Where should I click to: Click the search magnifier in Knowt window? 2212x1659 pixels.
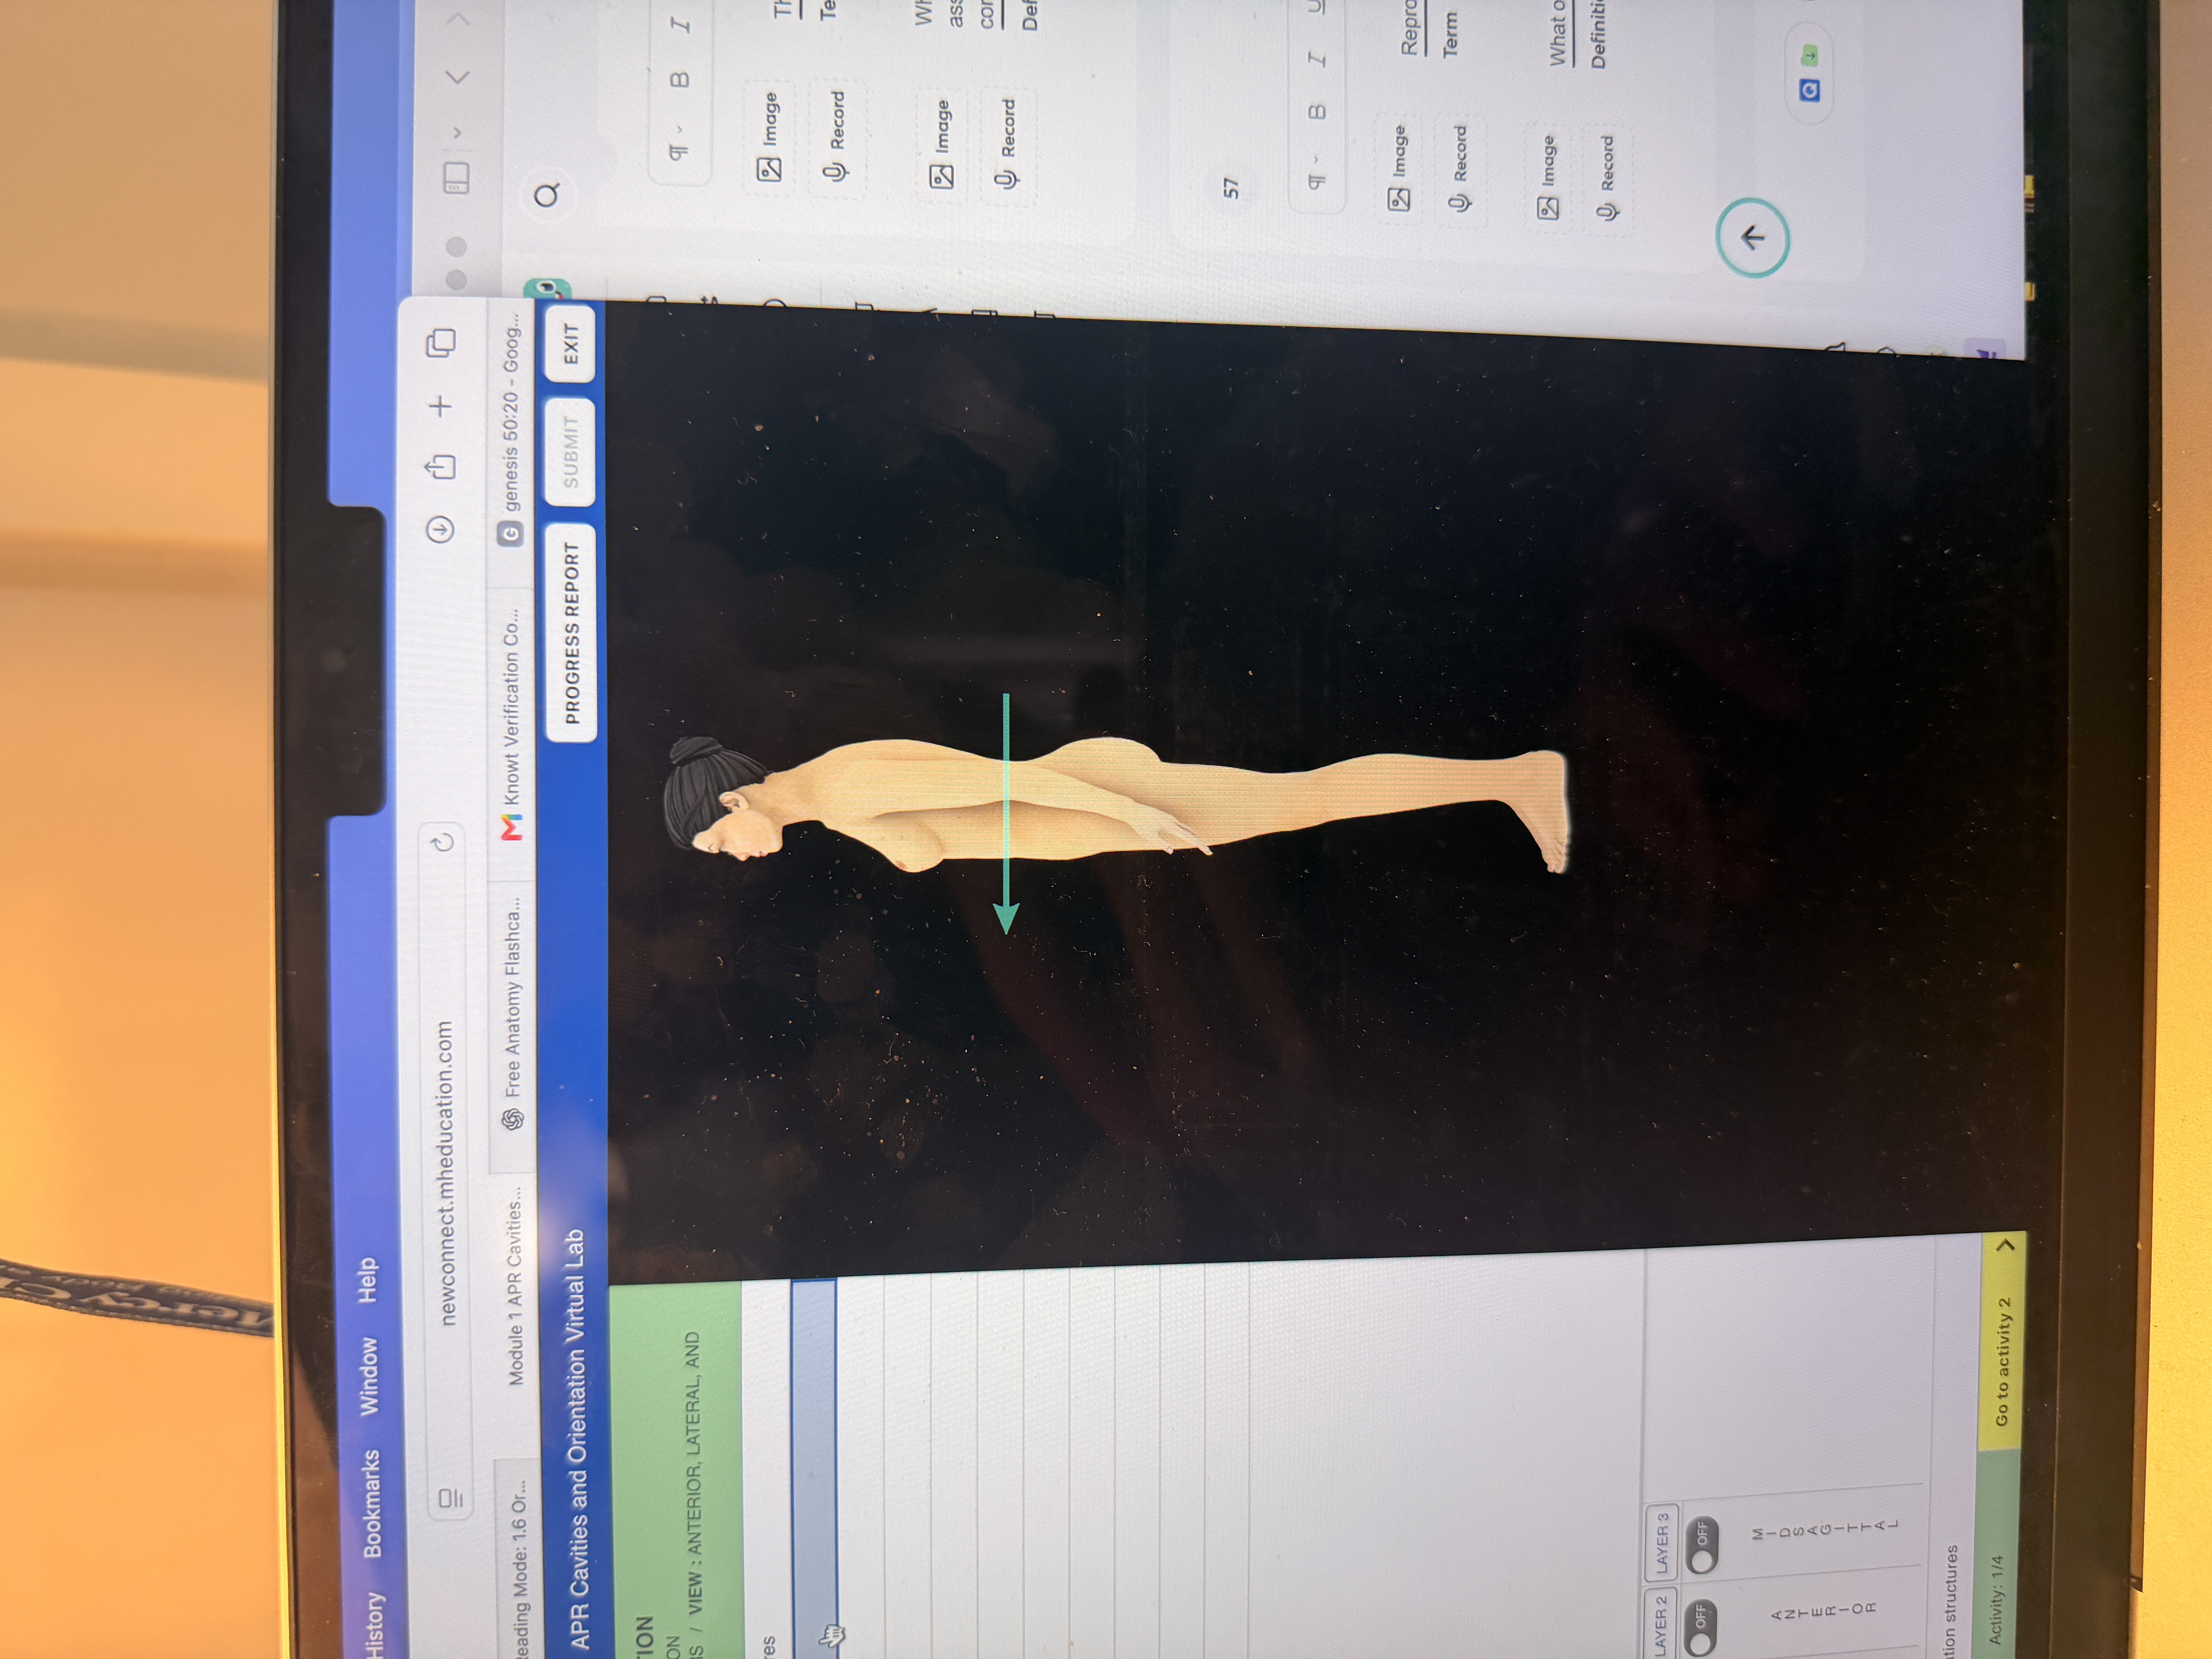547,195
